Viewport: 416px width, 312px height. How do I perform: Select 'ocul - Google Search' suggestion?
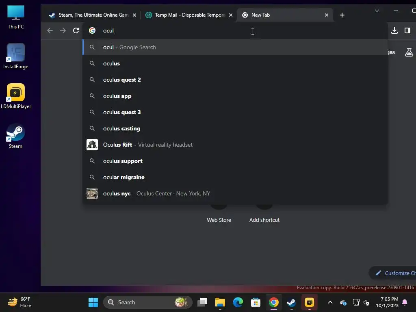(x=235, y=47)
